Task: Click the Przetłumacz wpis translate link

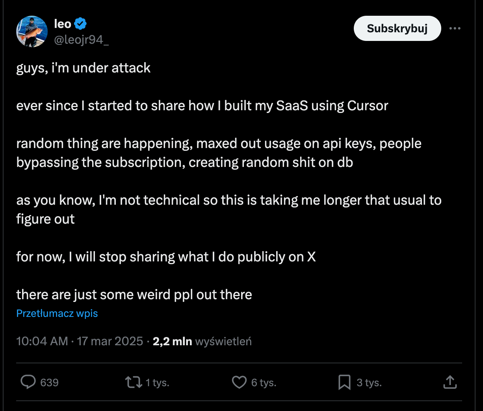Action: point(57,313)
